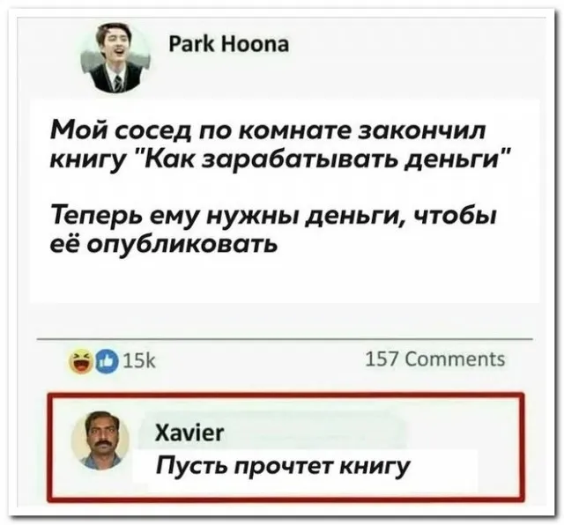The image size is (564, 525).
Task: Open the 157 Comments link
Action: (x=434, y=359)
